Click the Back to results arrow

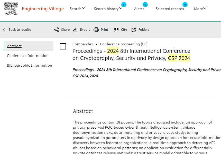[4, 30]
